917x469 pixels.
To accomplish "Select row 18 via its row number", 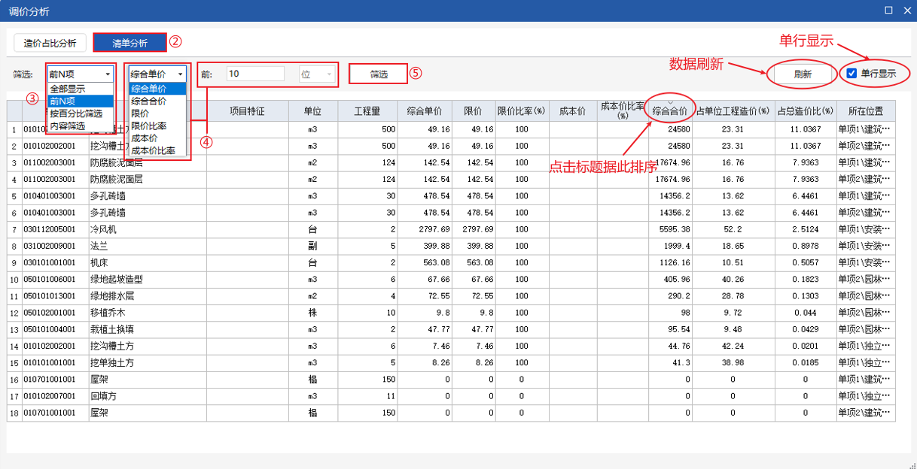I will (x=14, y=413).
